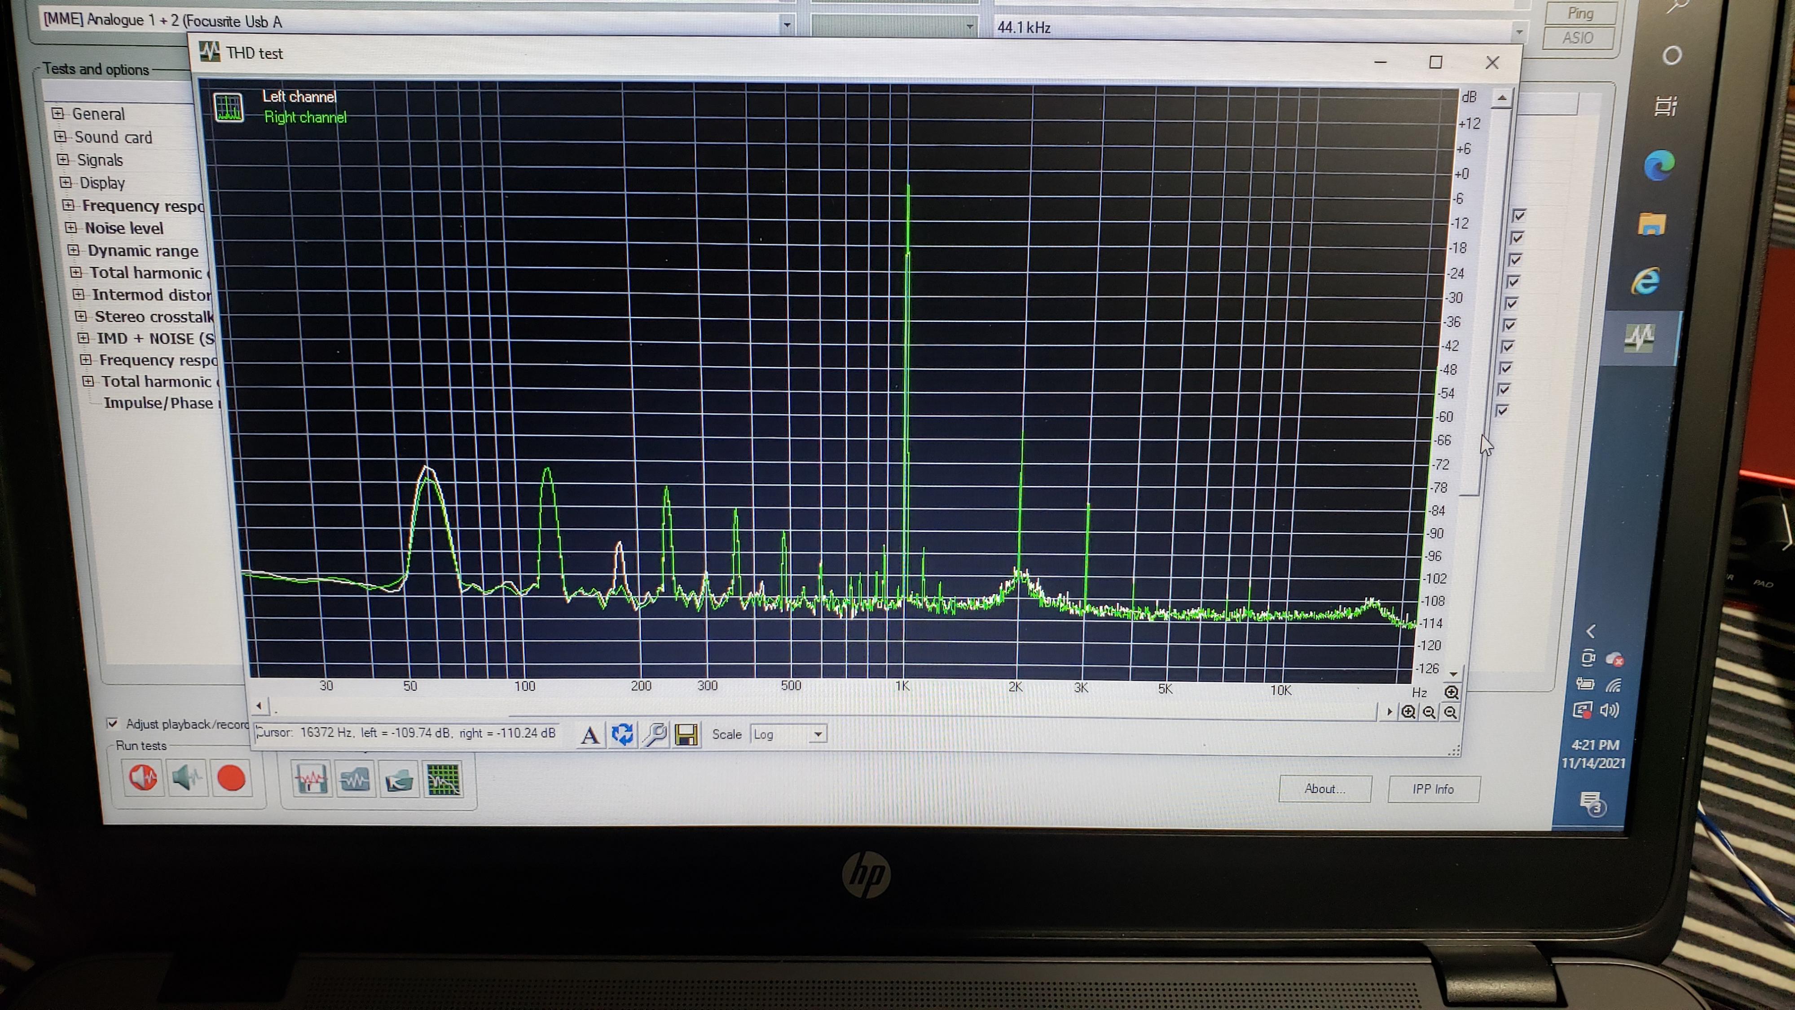Click the horizontal scrollbar right arrow under graph
1795x1010 pixels.
click(x=1389, y=712)
